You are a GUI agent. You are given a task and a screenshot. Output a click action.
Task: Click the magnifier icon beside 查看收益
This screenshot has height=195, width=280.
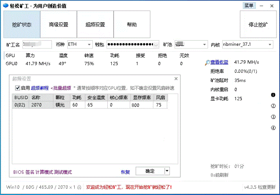(x=207, y=63)
